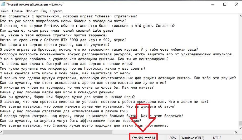Open the Файл menu

(5, 11)
